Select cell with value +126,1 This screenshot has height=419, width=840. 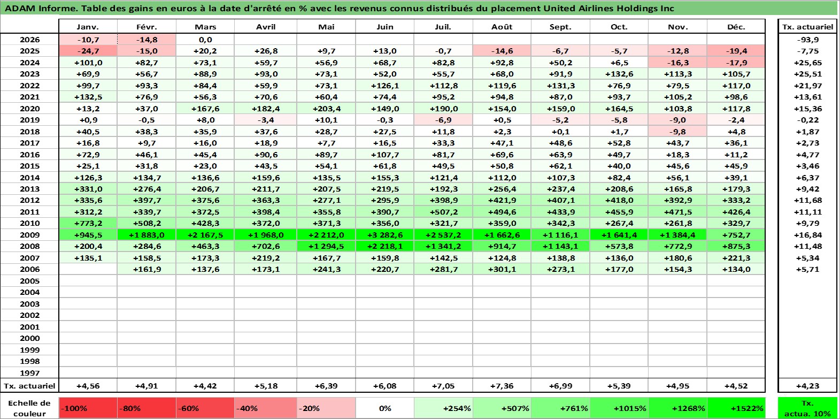click(385, 86)
